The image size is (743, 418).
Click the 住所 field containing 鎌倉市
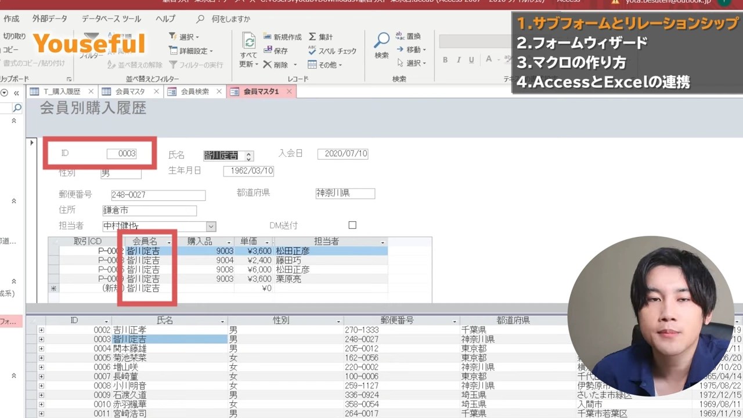150,210
